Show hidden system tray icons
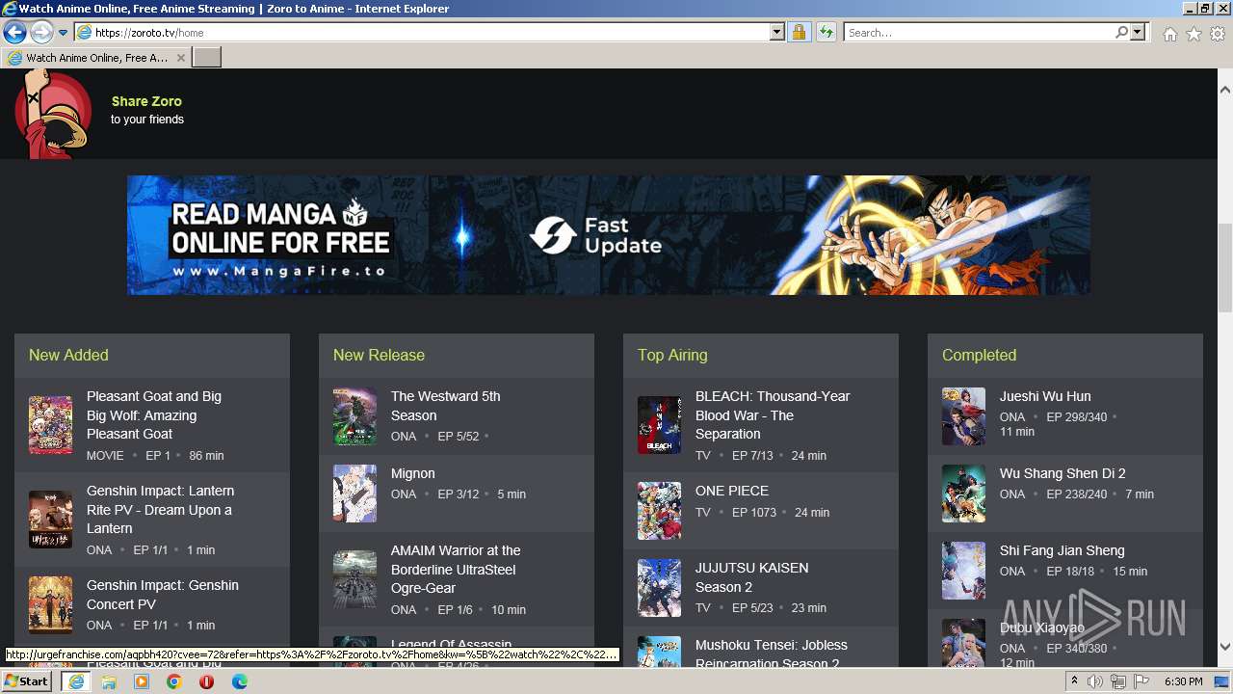 tap(1074, 681)
